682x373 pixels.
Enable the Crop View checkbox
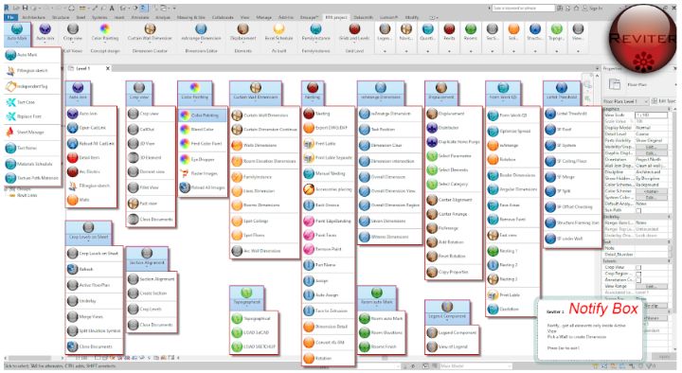(638, 267)
